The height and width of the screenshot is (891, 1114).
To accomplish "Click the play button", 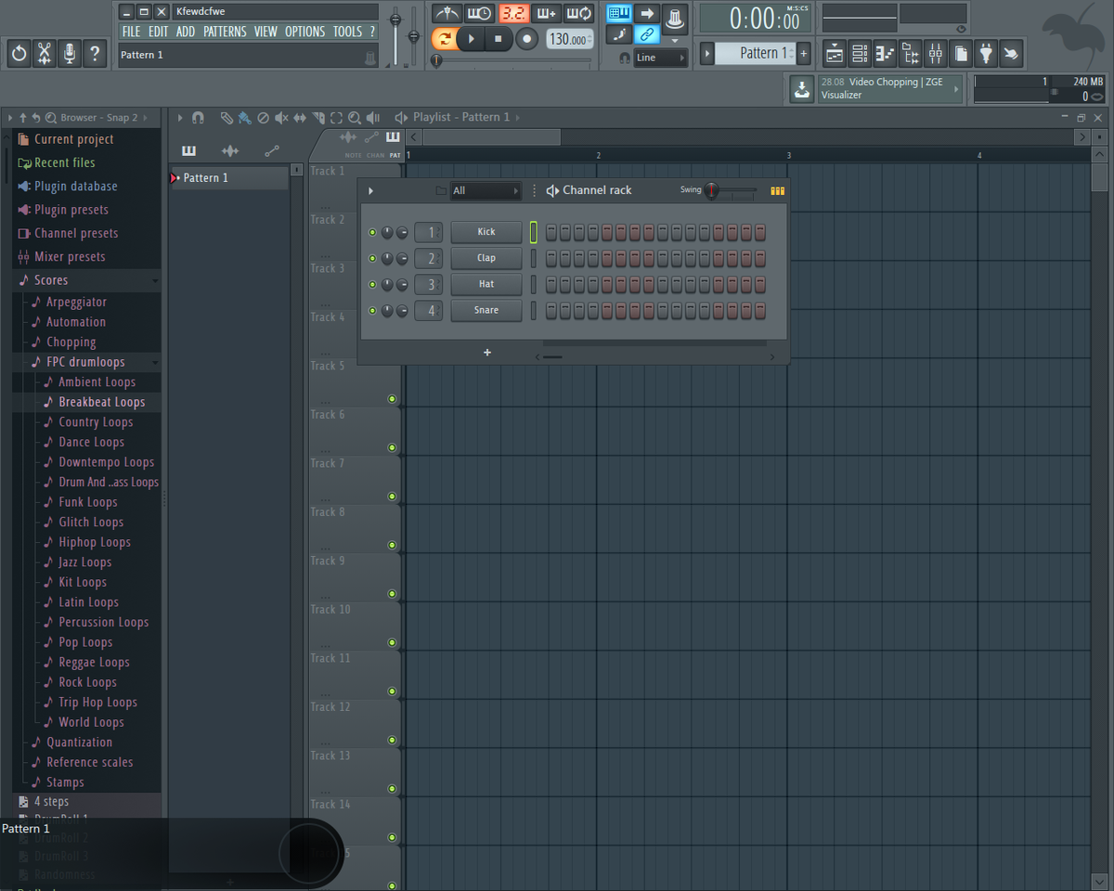I will click(472, 39).
